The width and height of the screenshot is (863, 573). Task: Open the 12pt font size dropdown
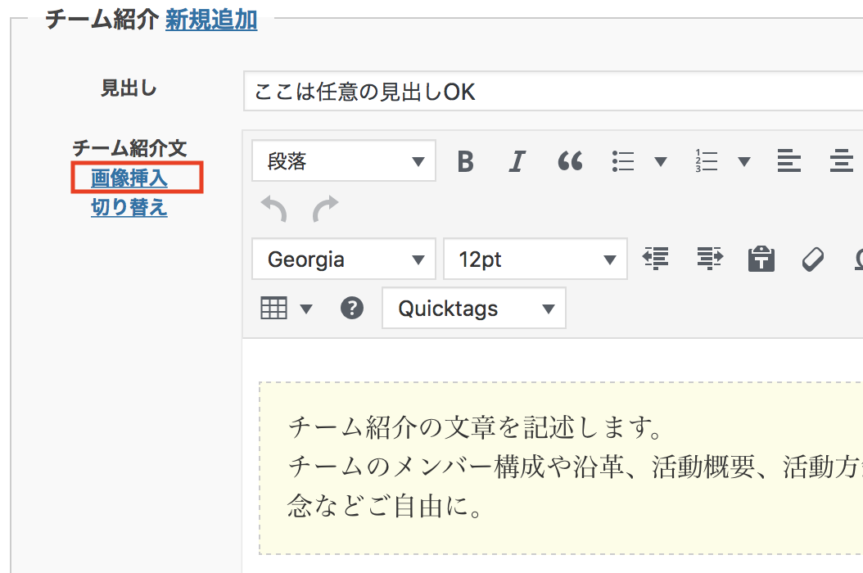click(535, 259)
